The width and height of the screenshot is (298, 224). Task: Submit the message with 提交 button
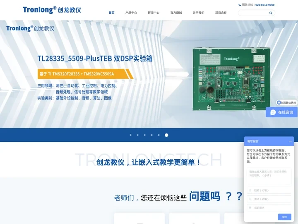tap(284, 217)
